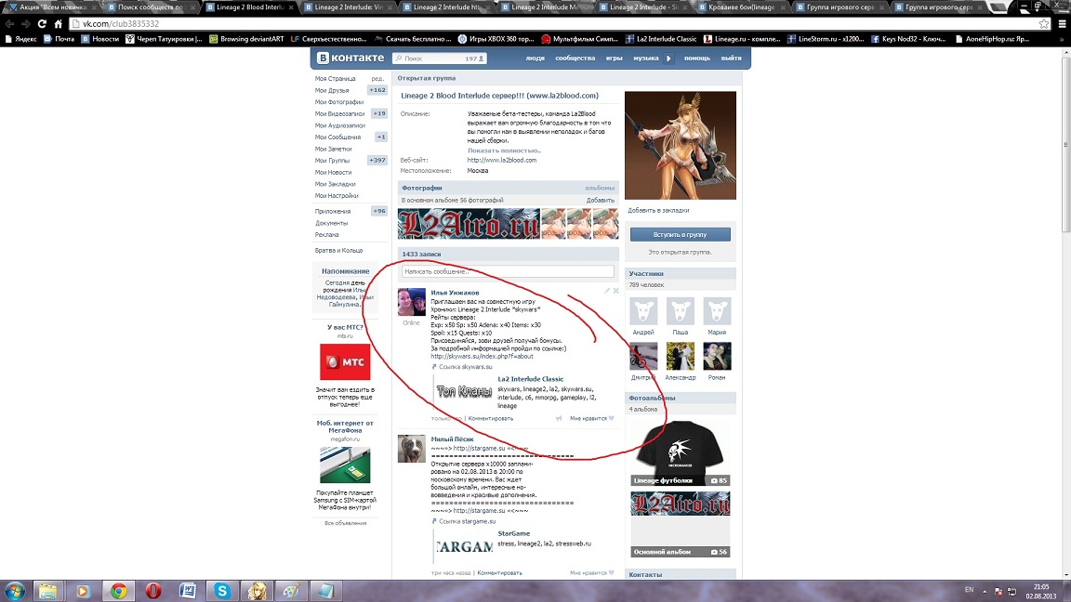This screenshot has width=1071, height=602.
Task: Open 'Приложения' in sidebar
Action: (333, 212)
